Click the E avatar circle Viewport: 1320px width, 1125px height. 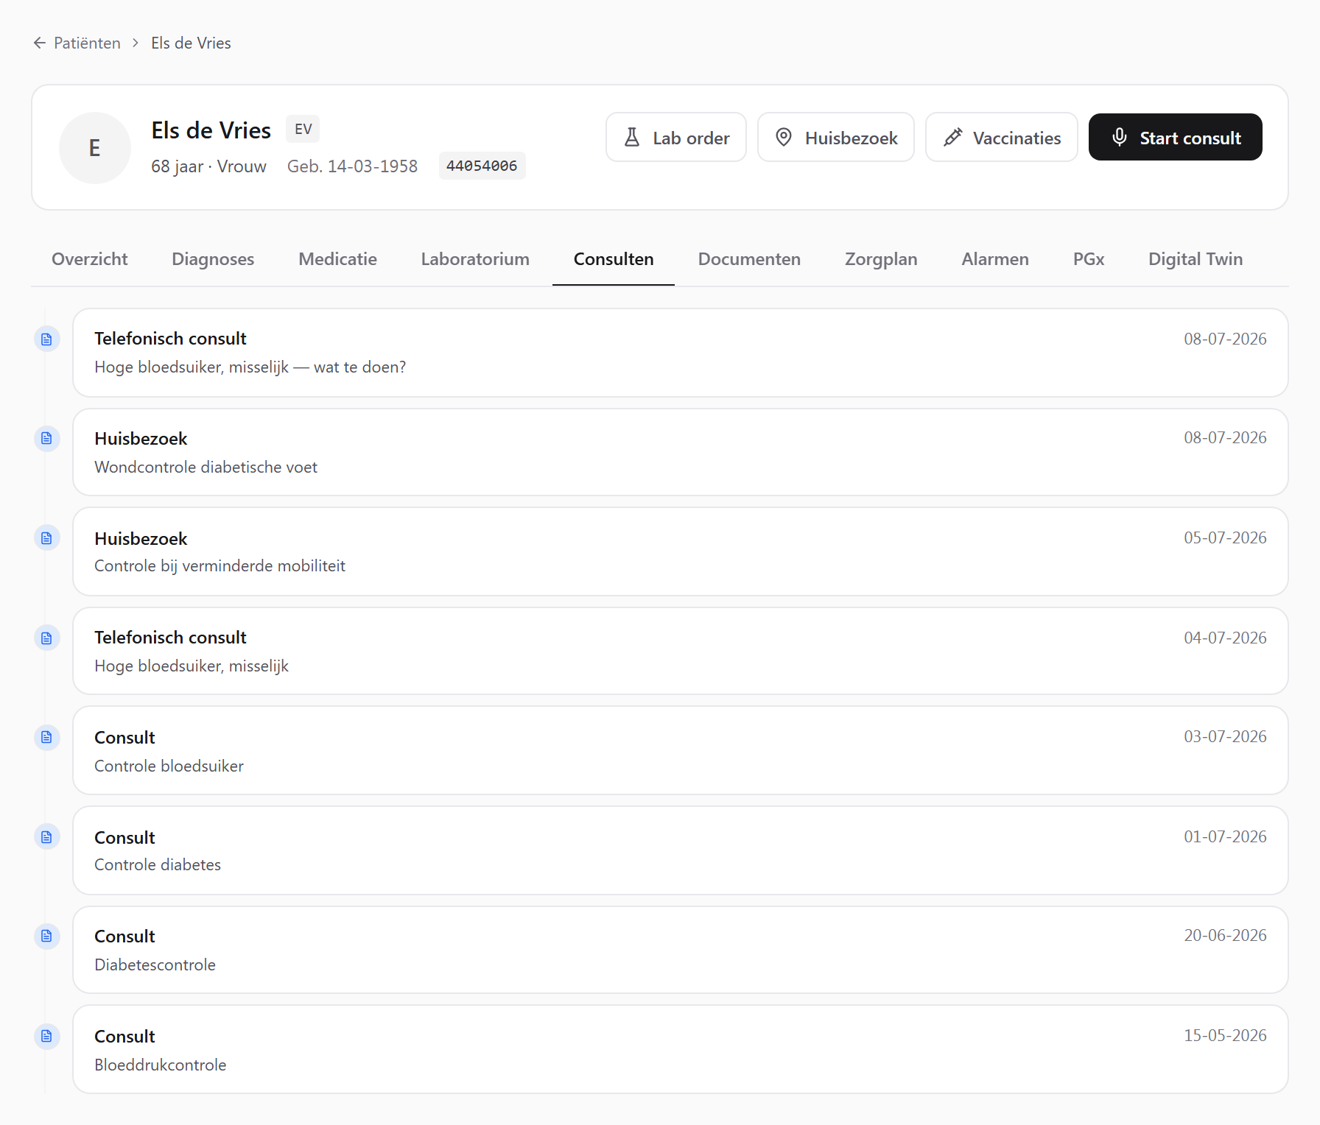click(95, 148)
